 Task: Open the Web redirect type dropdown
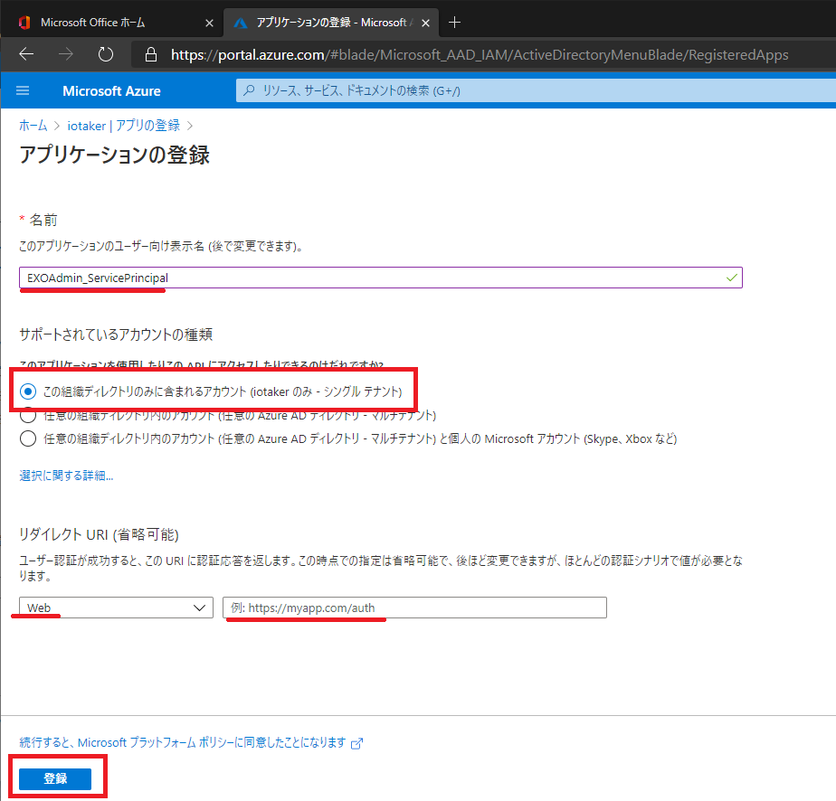(116, 608)
